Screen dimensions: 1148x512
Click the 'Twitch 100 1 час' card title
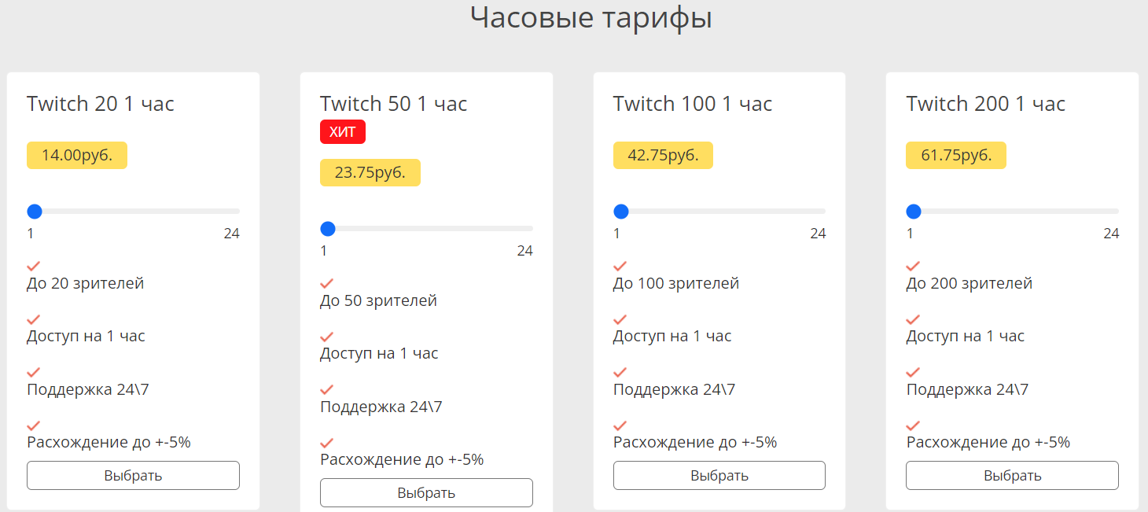pyautogui.click(x=692, y=104)
